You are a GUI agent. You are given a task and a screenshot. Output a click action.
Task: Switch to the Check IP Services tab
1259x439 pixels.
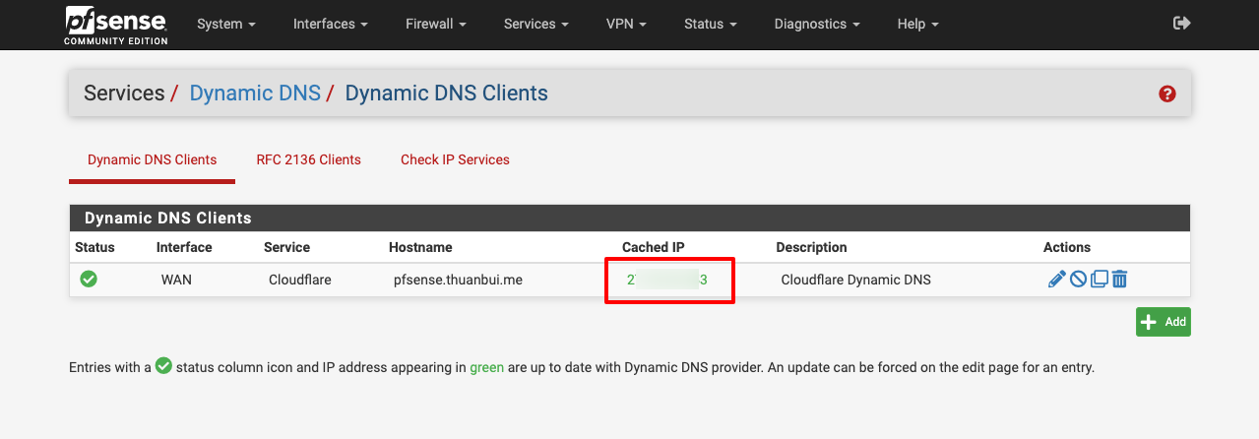455,159
